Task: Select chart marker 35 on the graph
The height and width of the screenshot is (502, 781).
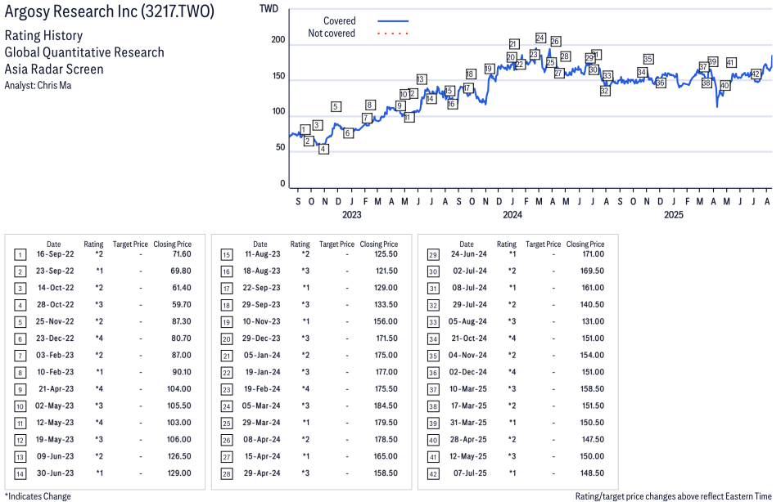Action: point(648,59)
